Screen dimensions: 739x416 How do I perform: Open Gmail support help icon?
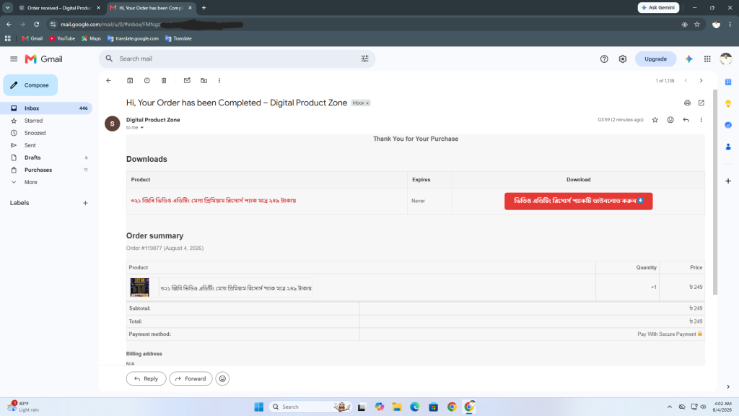(604, 59)
